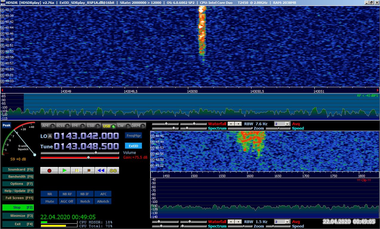Toggle Mute audio
This screenshot has height=229, width=380.
point(50,201)
